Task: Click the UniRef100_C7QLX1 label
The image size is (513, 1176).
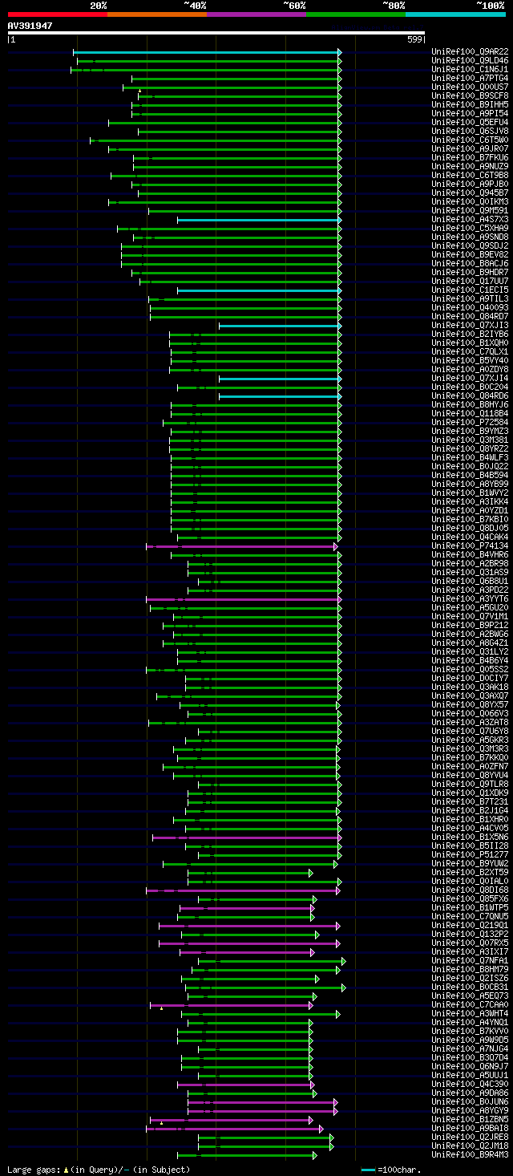Action: [x=470, y=351]
